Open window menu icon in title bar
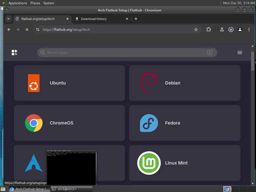The width and height of the screenshot is (256, 192). click(x=7, y=10)
